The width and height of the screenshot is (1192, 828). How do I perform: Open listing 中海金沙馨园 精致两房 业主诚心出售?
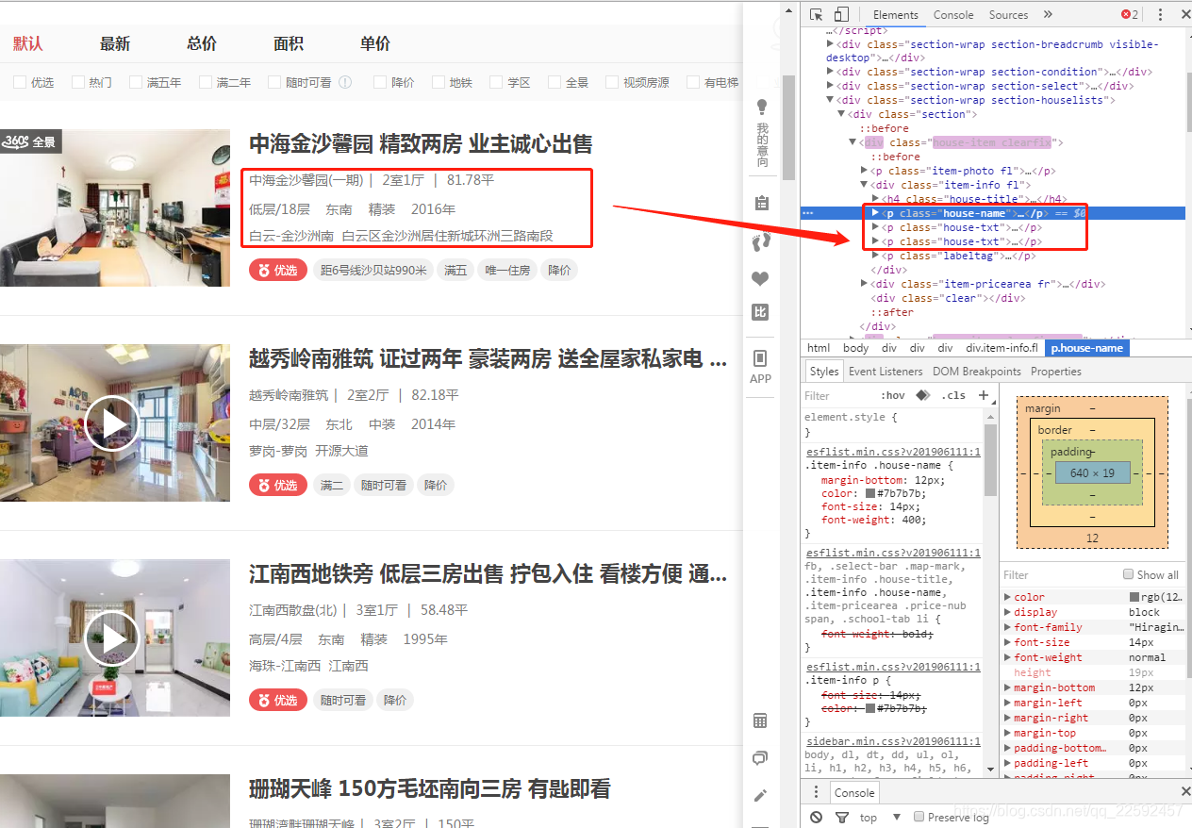click(421, 144)
